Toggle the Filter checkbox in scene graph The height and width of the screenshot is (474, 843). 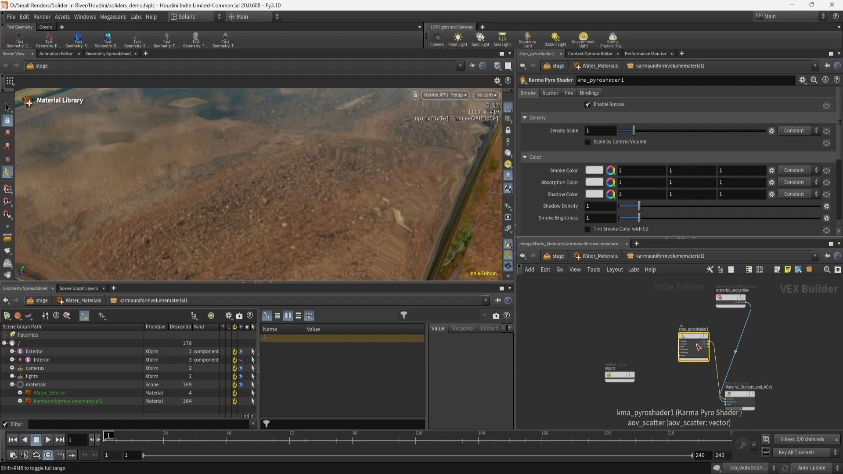tap(5, 424)
